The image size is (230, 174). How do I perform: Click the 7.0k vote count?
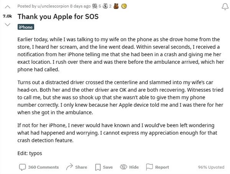(x=8, y=16)
